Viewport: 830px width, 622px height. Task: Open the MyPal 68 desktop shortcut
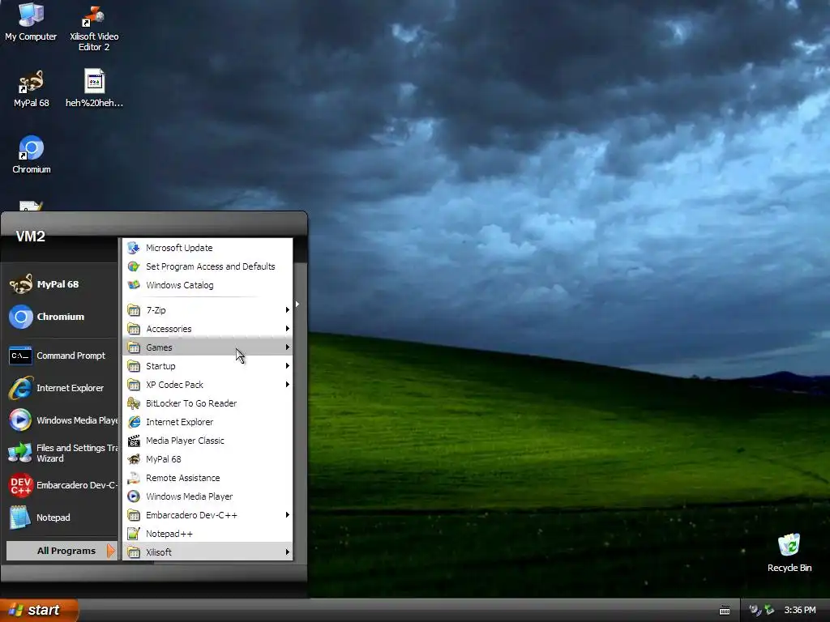31,89
